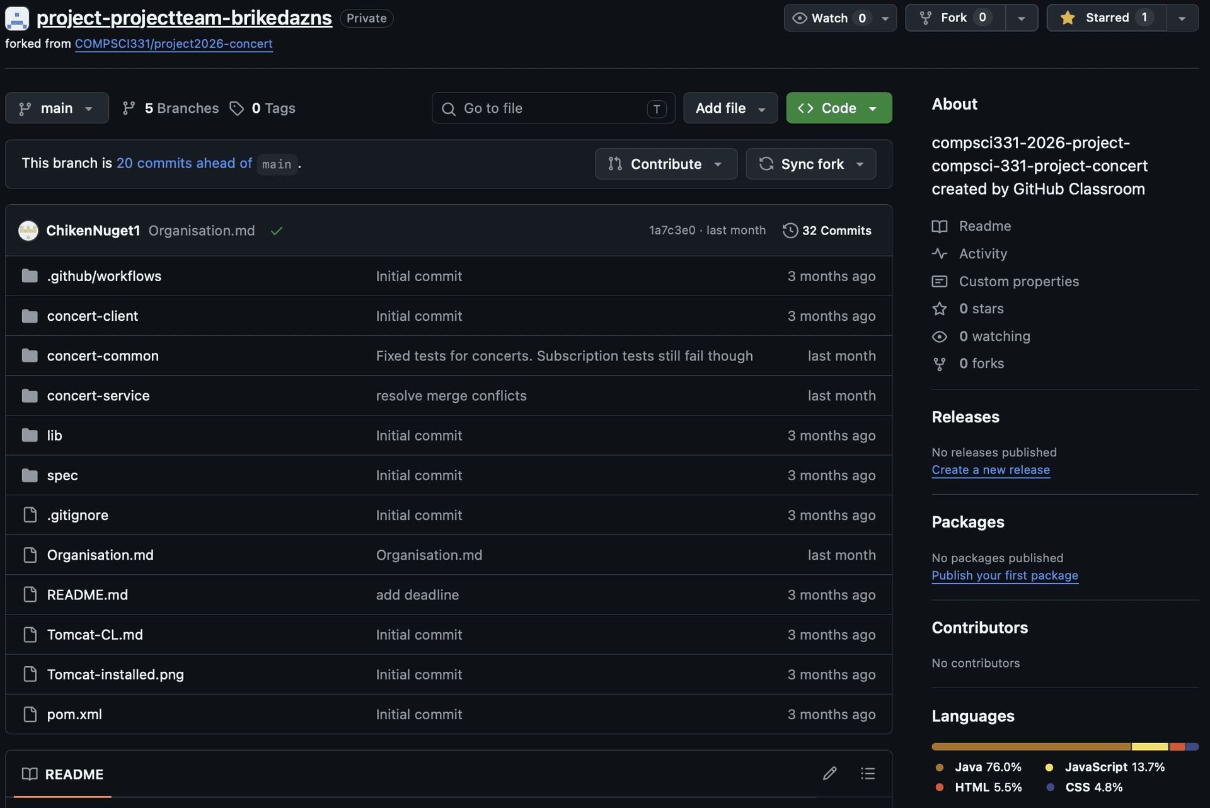The image size is (1210, 808).
Task: Click ChikenNuget1's avatar image
Action: point(28,231)
